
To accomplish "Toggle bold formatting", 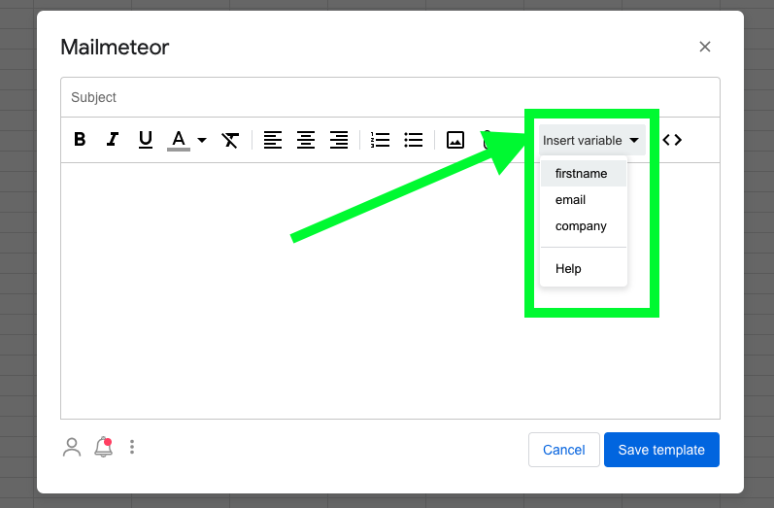I will pos(80,140).
